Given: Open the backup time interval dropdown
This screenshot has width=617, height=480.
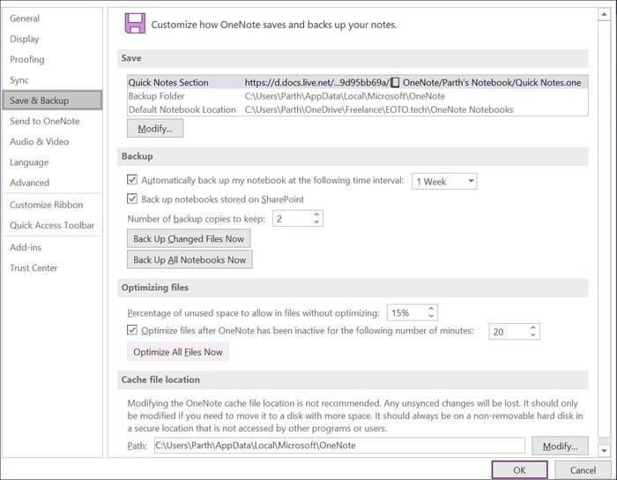Looking at the screenshot, I should (x=444, y=182).
